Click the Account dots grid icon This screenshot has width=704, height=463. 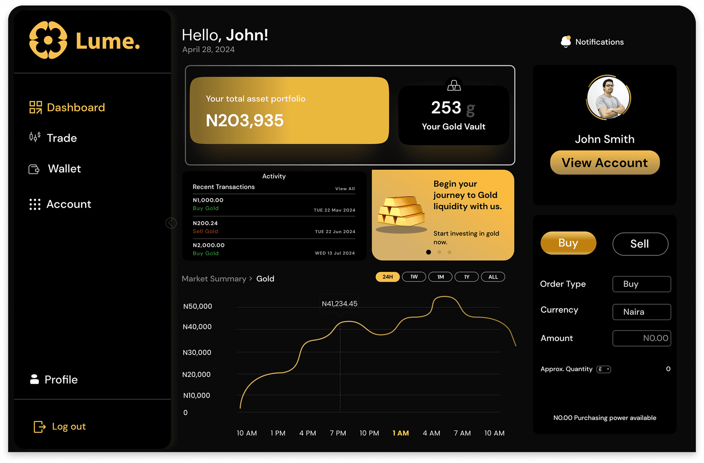click(x=35, y=204)
